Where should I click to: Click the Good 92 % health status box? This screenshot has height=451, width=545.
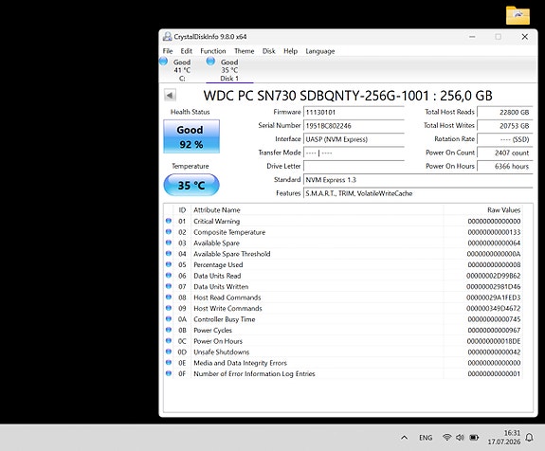191,136
